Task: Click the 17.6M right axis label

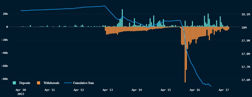Action: coord(246,80)
